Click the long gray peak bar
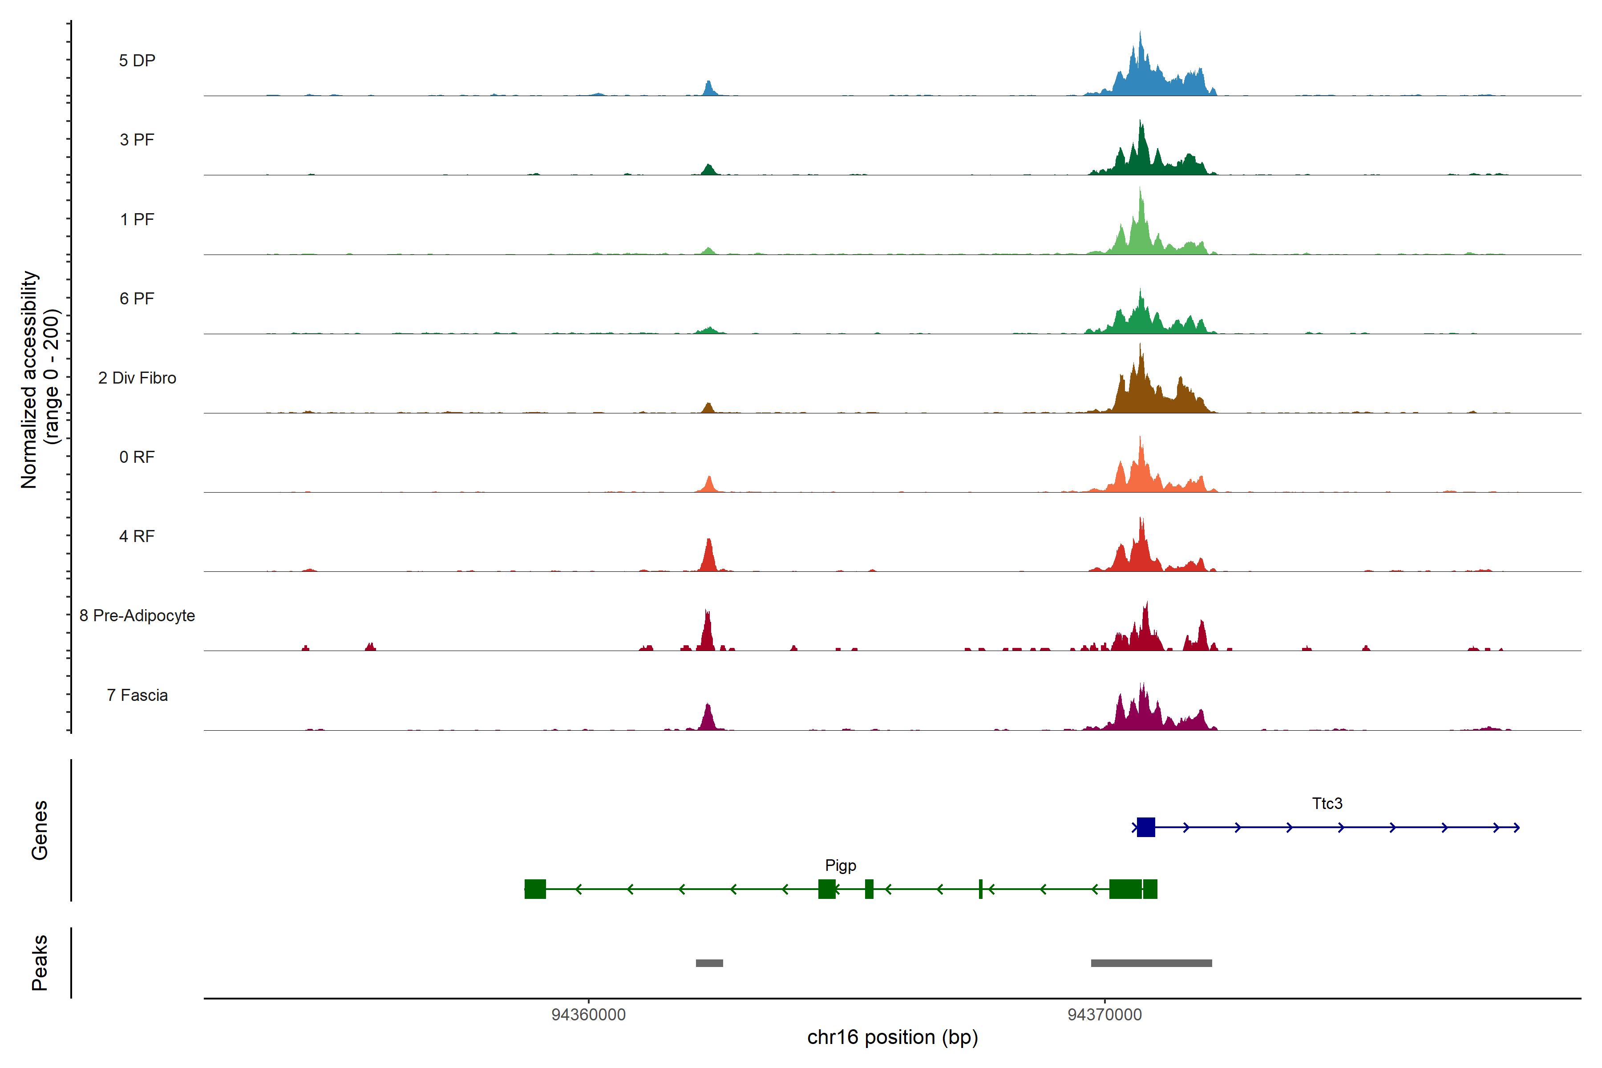This screenshot has width=1602, height=1068. (1151, 963)
